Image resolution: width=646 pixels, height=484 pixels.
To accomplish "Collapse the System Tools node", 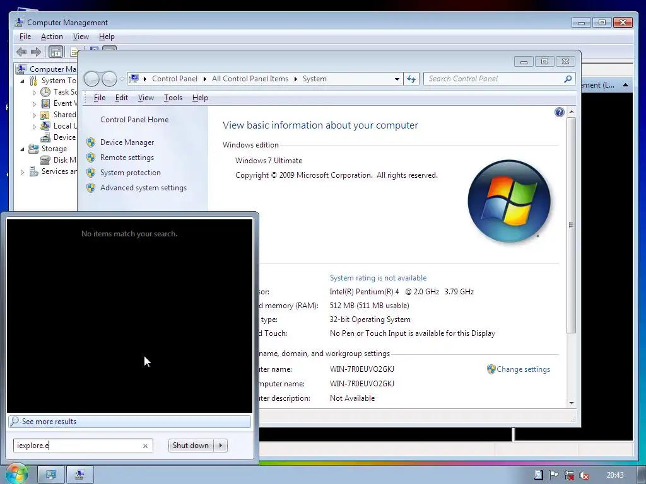I will (22, 81).
